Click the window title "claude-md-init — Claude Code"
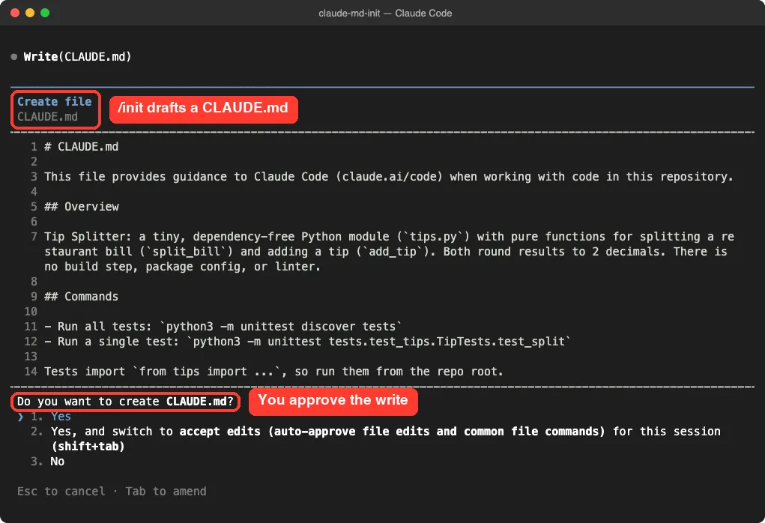The image size is (765, 523). point(385,13)
